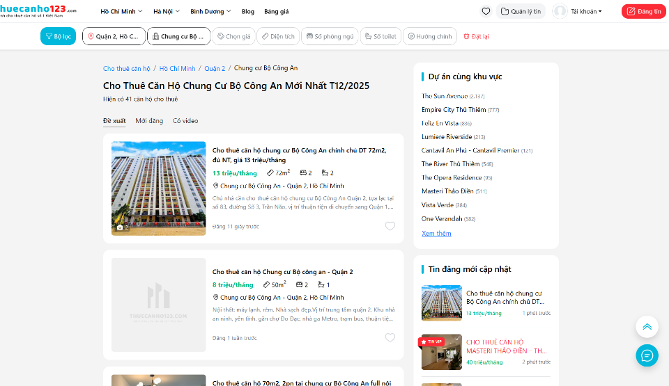
Task: Open the Blog menu item
Action: pos(248,12)
